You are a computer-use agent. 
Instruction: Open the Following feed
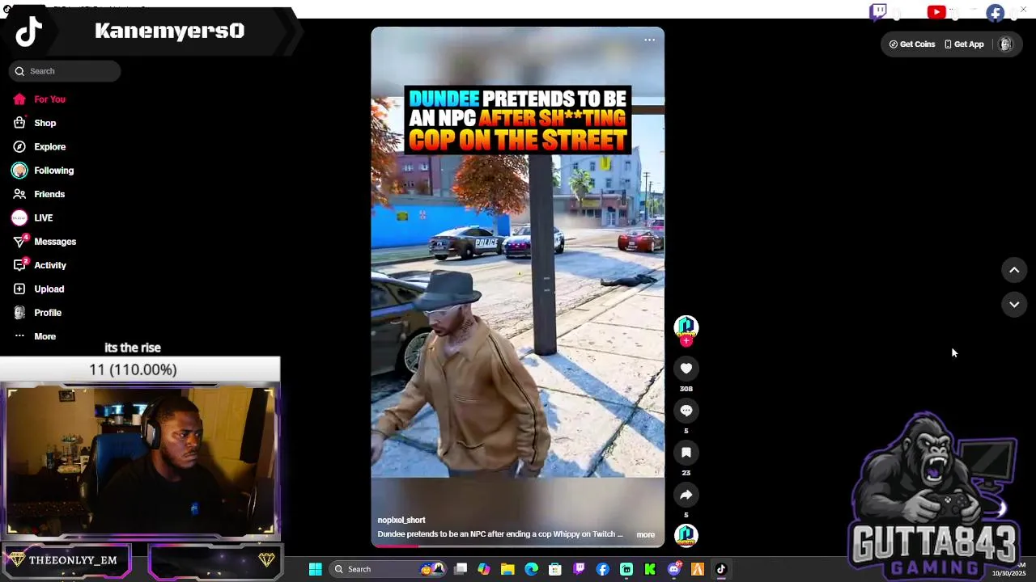coord(43,171)
